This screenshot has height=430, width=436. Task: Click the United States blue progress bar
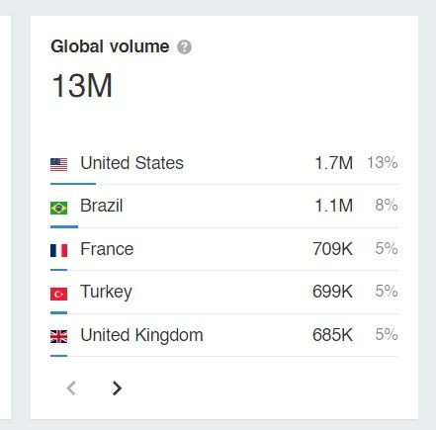(x=73, y=184)
